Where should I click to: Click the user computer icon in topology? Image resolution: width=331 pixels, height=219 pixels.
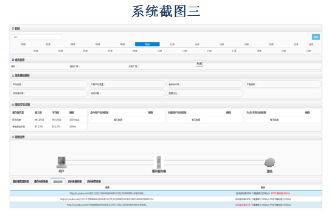[x=61, y=162]
